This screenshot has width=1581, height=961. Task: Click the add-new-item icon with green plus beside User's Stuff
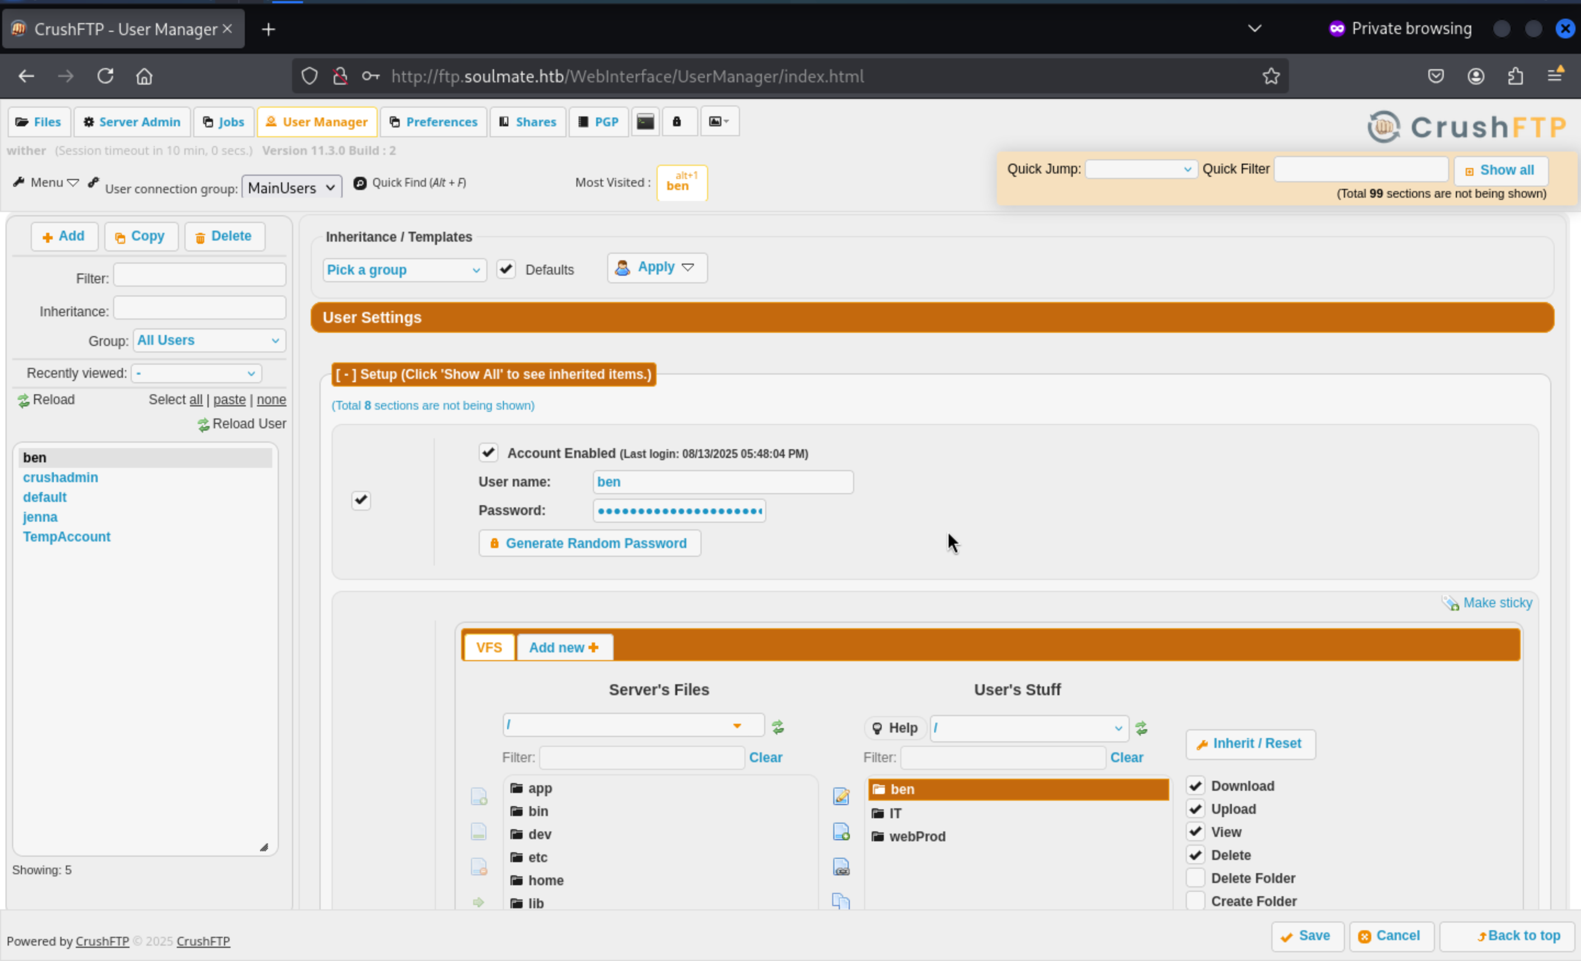click(840, 832)
